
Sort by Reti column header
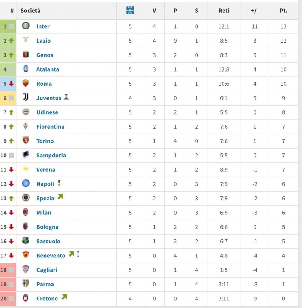pyautogui.click(x=224, y=11)
